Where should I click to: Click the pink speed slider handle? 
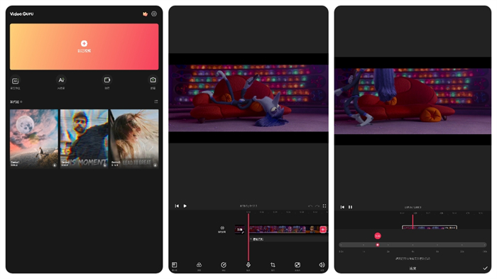pos(378,245)
